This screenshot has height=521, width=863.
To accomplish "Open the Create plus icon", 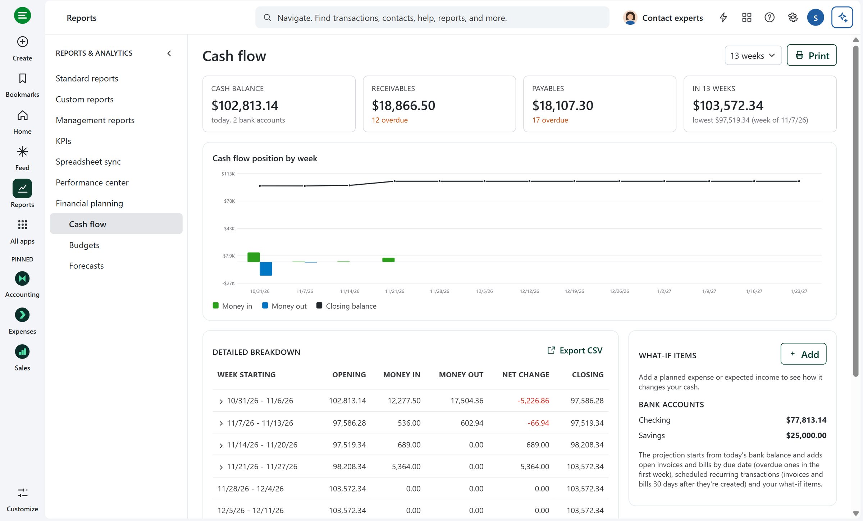I will click(x=22, y=42).
